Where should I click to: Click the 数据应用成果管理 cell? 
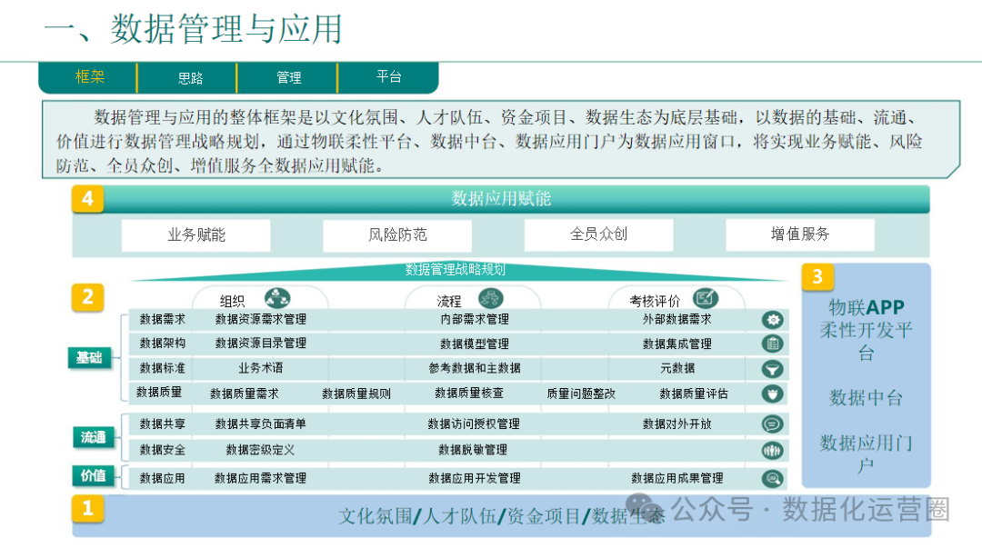point(677,479)
